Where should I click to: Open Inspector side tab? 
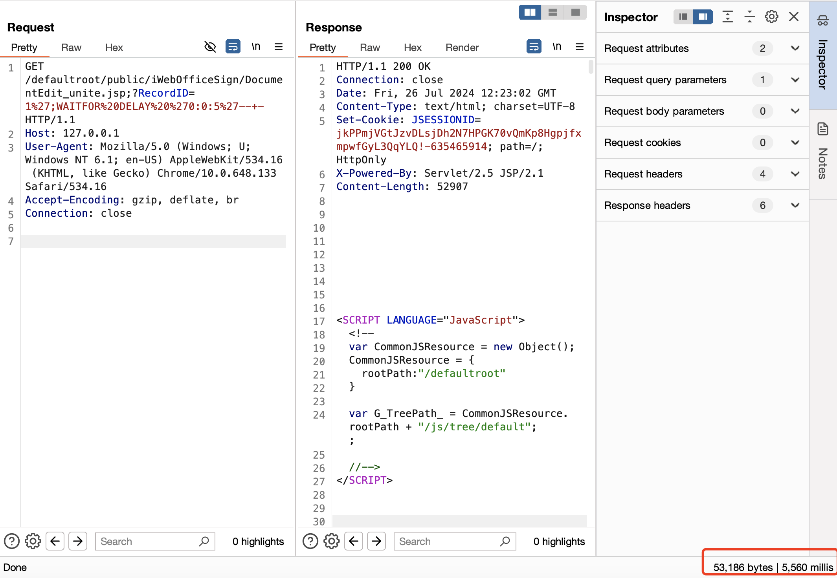pos(823,55)
